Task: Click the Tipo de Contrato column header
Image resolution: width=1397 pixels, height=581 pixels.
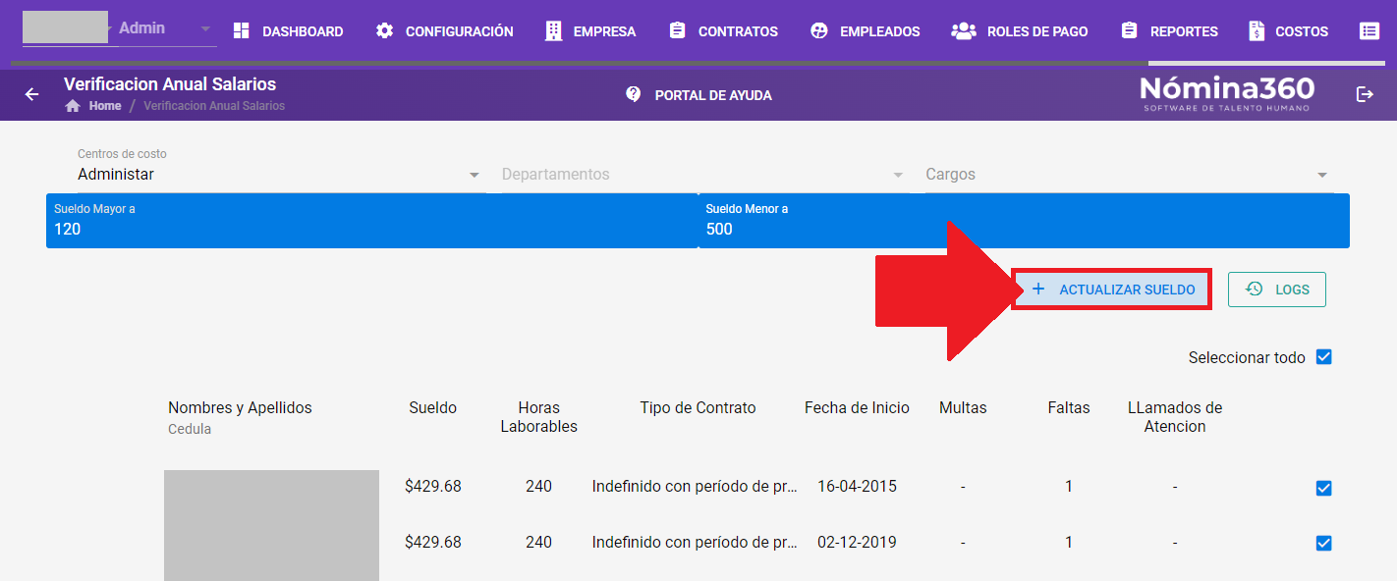Action: 698,408
